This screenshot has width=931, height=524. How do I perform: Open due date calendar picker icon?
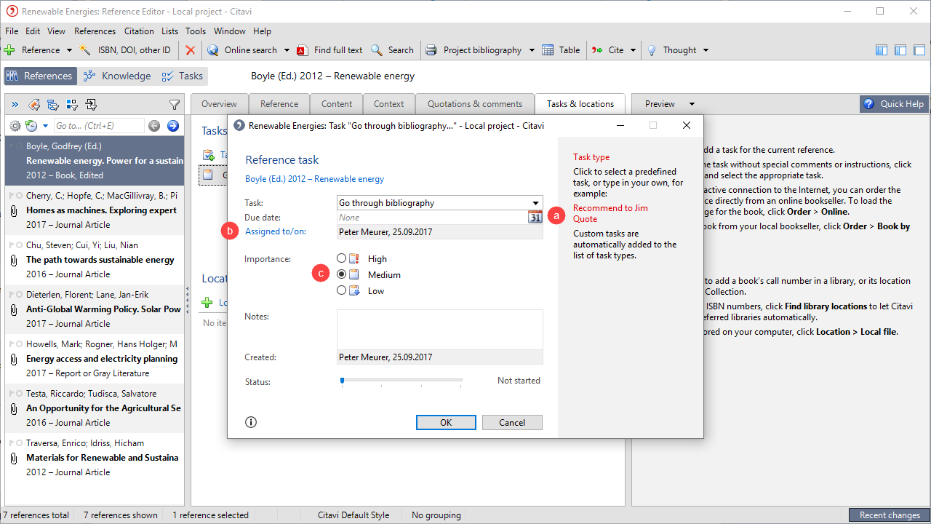tap(535, 217)
